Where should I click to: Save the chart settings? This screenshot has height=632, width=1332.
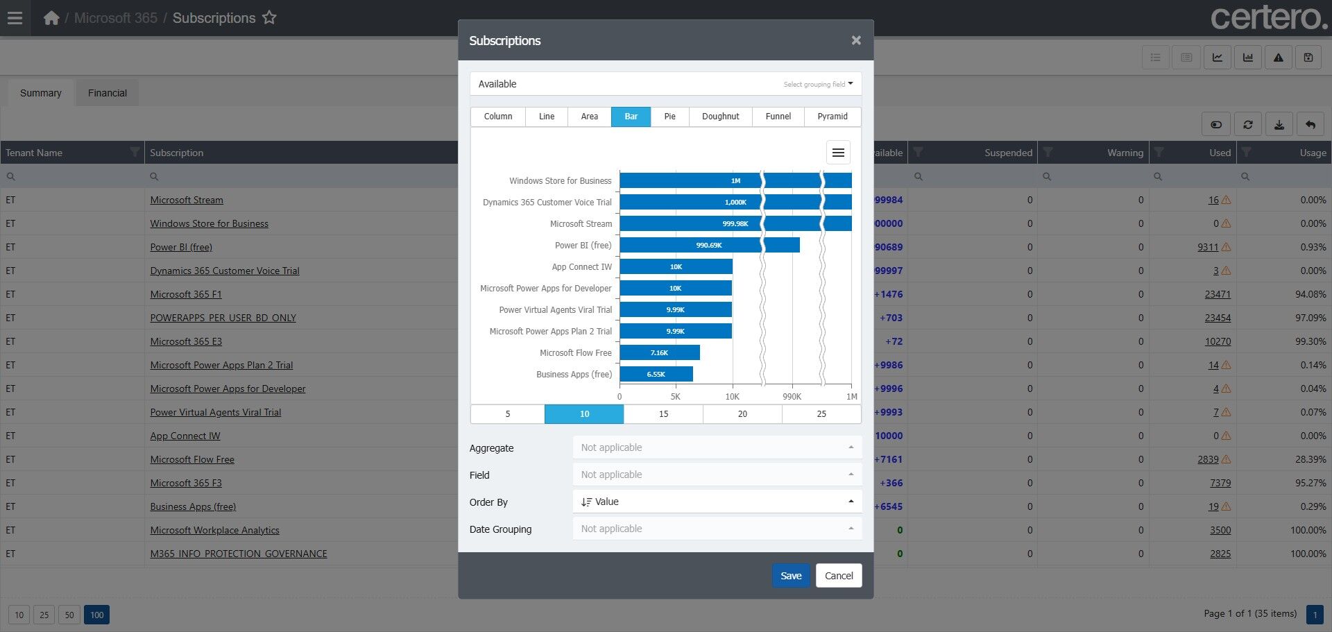pyautogui.click(x=791, y=576)
